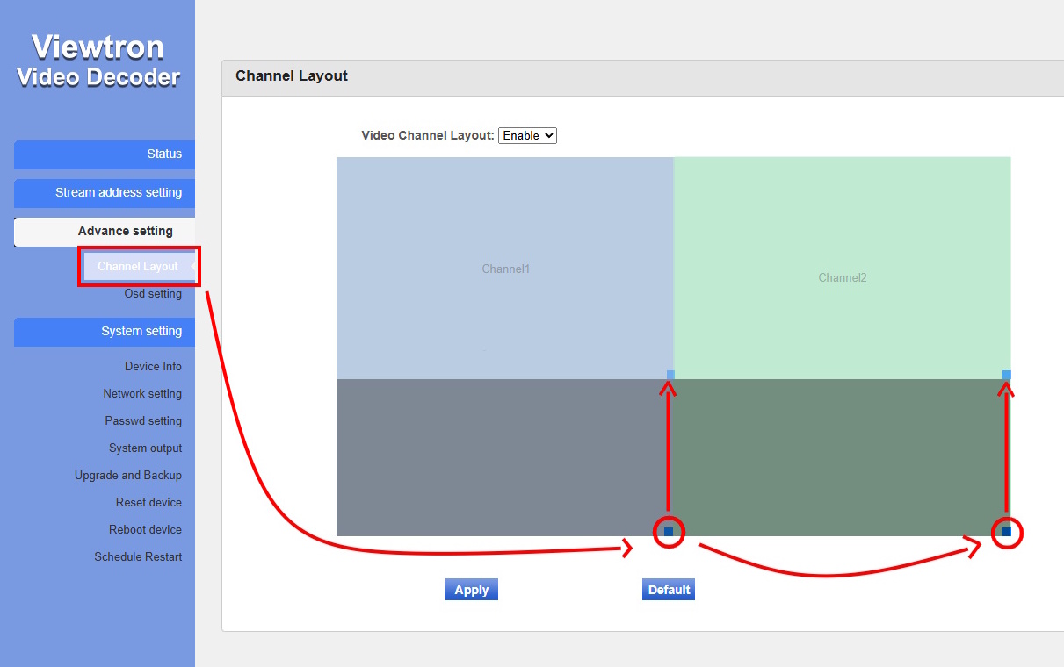This screenshot has height=667, width=1064.
Task: Open System output page
Action: point(145,448)
